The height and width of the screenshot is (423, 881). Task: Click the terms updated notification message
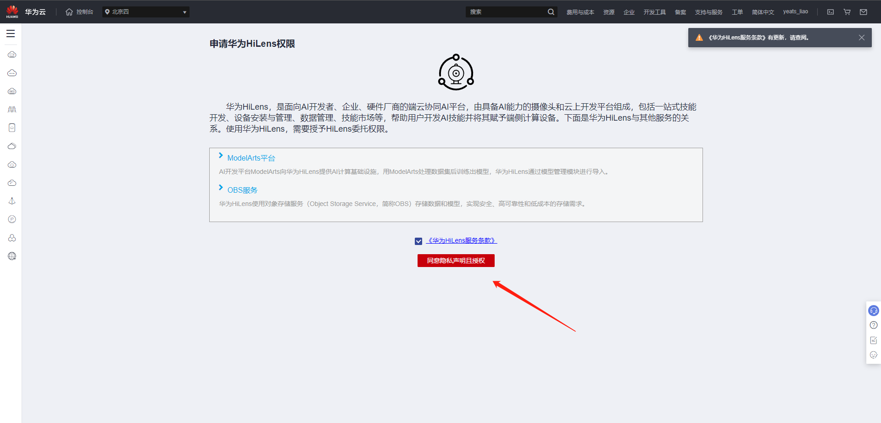coord(758,38)
